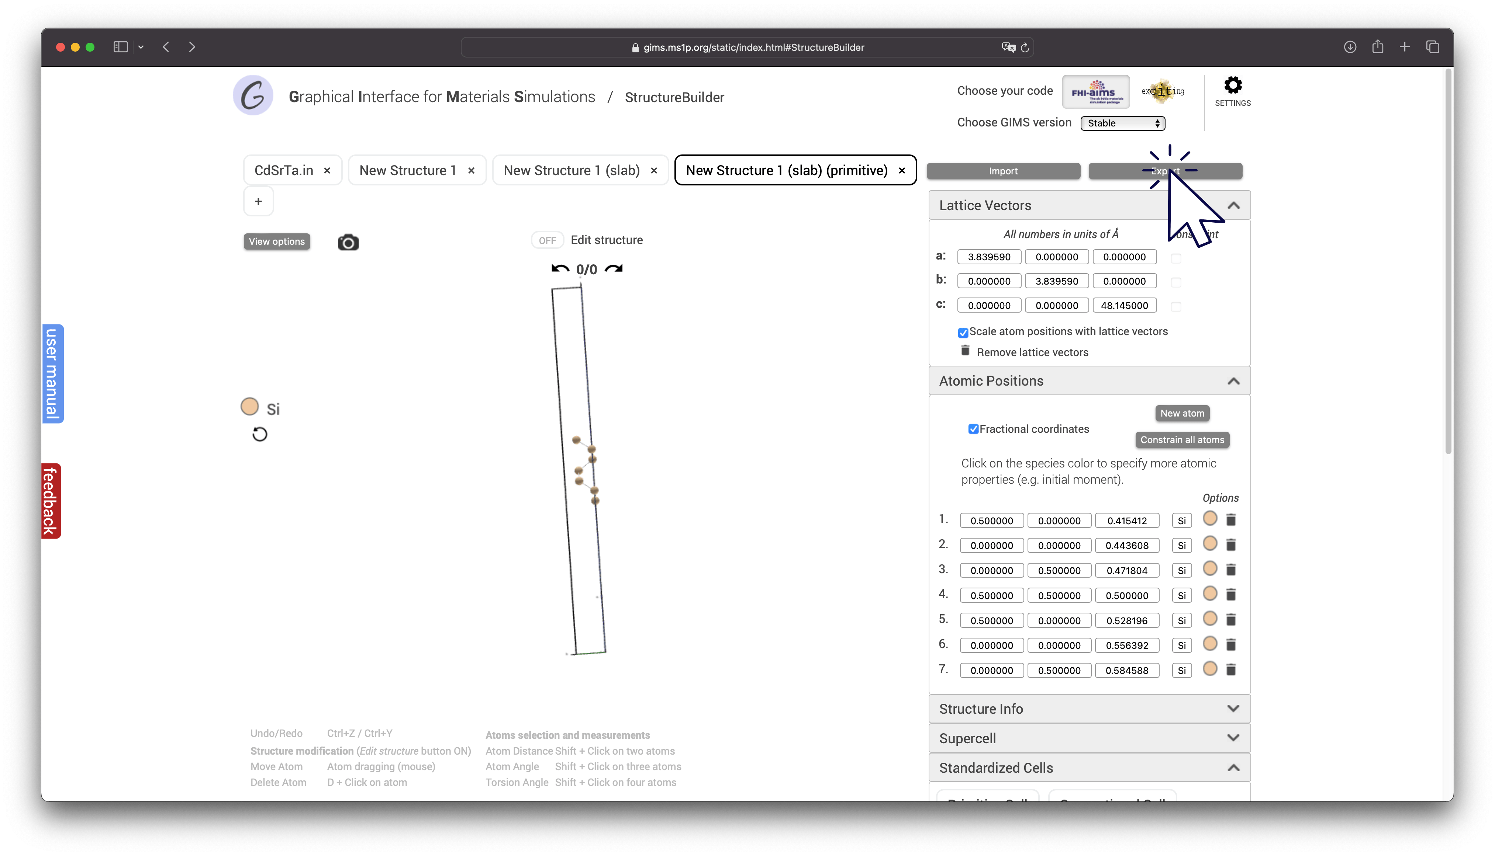Select the exciting code logo
Image resolution: width=1495 pixels, height=856 pixels.
point(1163,91)
